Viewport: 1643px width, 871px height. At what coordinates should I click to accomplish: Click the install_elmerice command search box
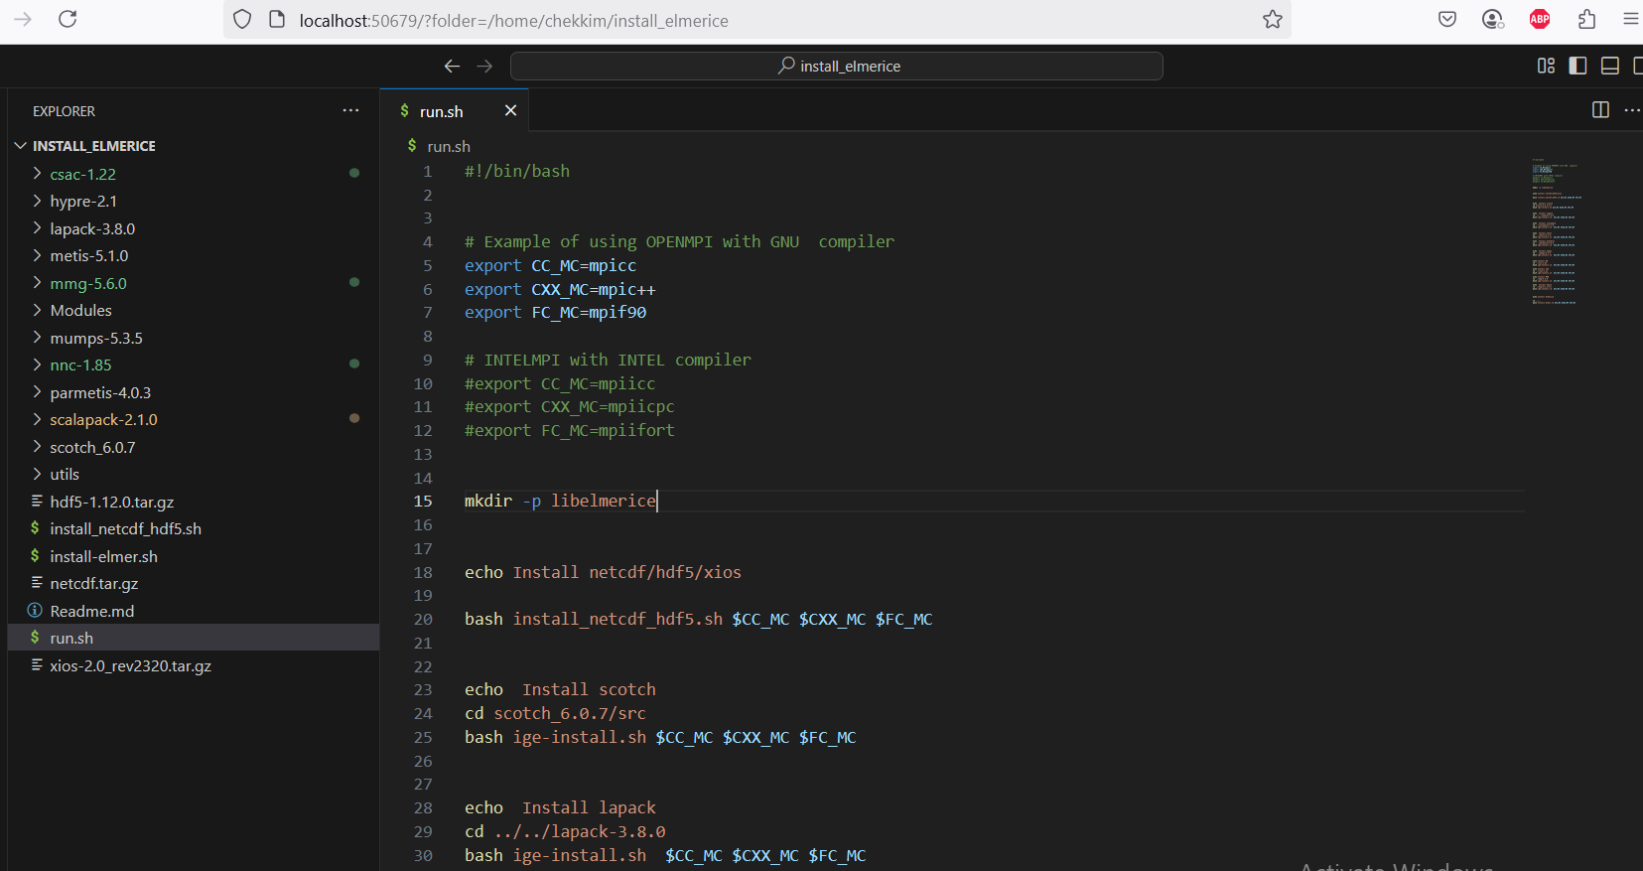(x=836, y=66)
